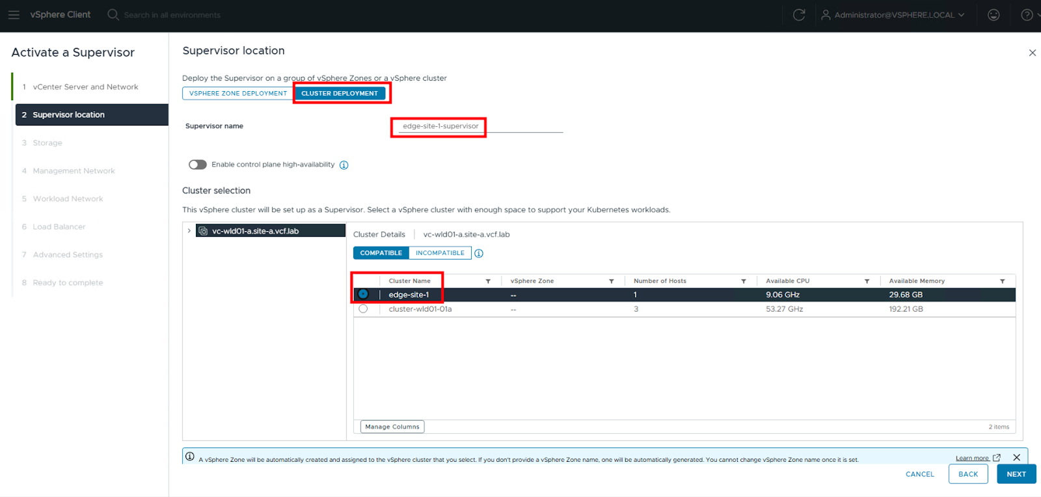The height and width of the screenshot is (497, 1041).
Task: Click the vSphere Client title
Action: click(61, 14)
